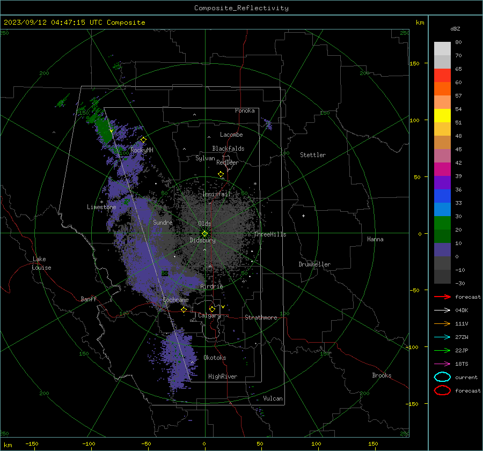The height and width of the screenshot is (451, 483).
Task: Click the Limestone label
Action: [x=101, y=207]
